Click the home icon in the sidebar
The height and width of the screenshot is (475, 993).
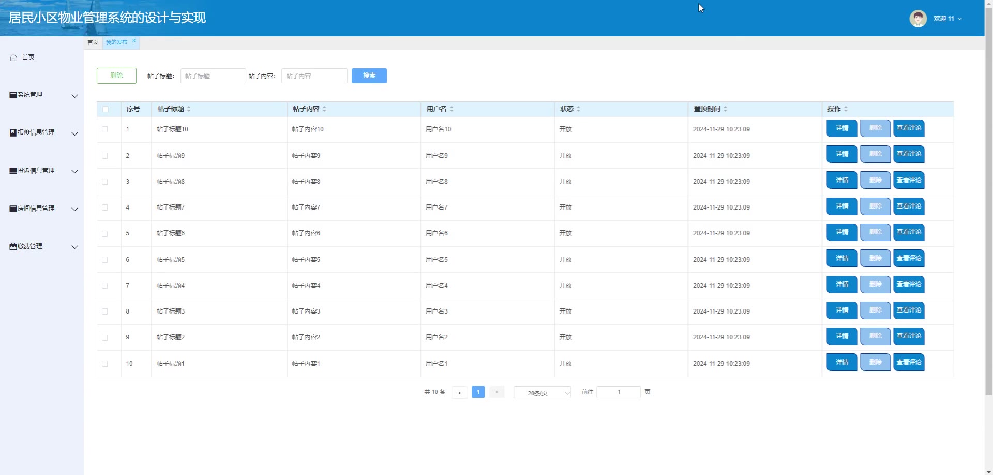13,57
